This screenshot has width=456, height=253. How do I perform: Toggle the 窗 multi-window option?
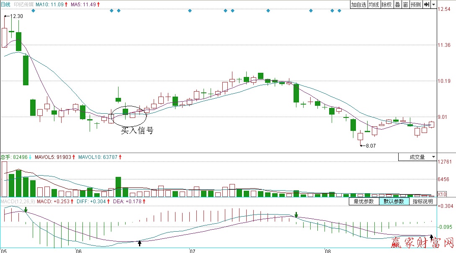405,5
